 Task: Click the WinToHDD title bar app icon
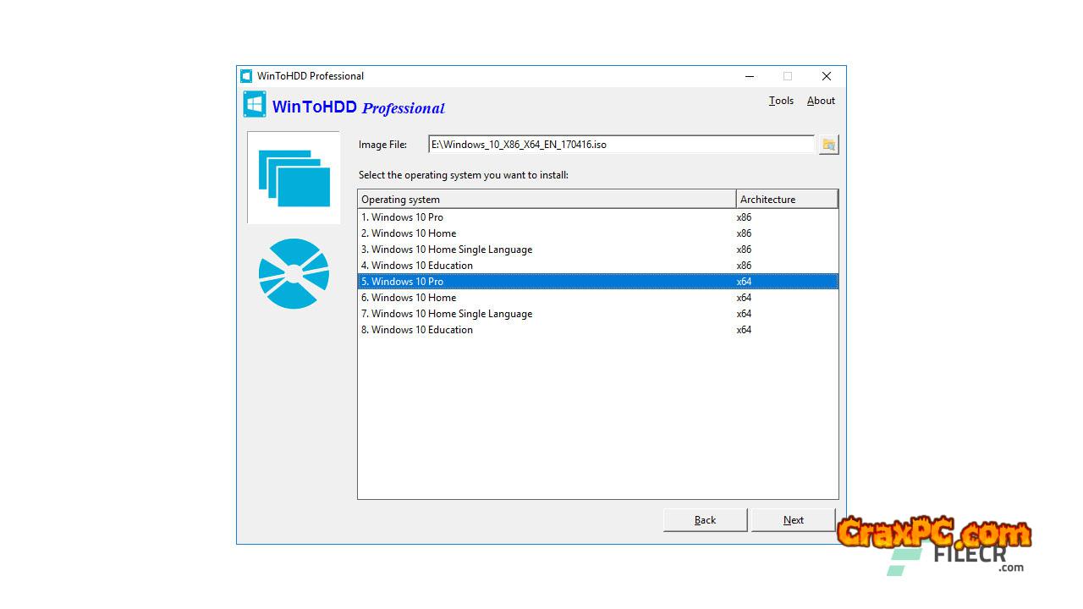pyautogui.click(x=246, y=76)
